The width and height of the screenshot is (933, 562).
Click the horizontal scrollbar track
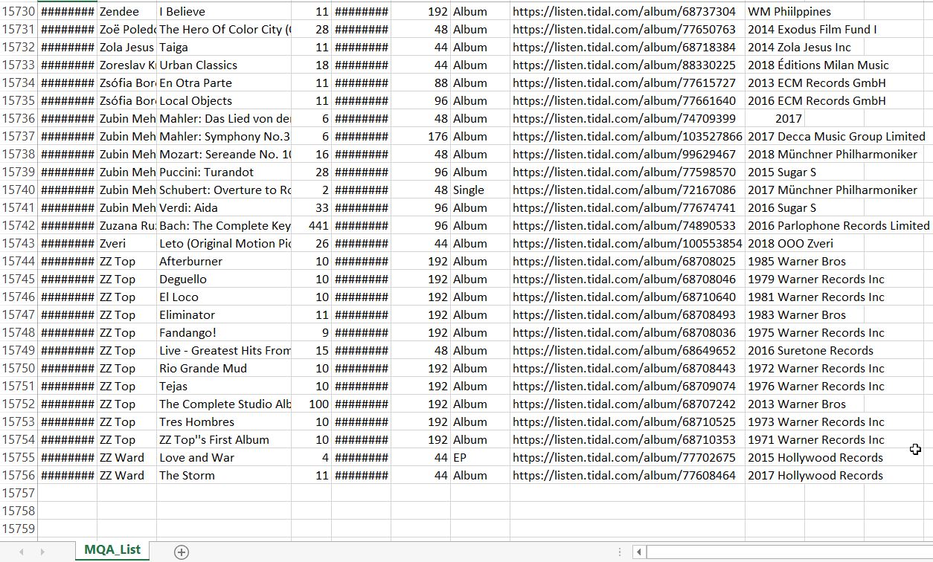click(x=789, y=552)
